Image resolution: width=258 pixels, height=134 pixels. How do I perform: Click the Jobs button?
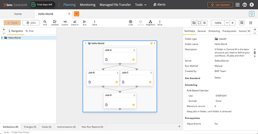[x=31, y=23]
